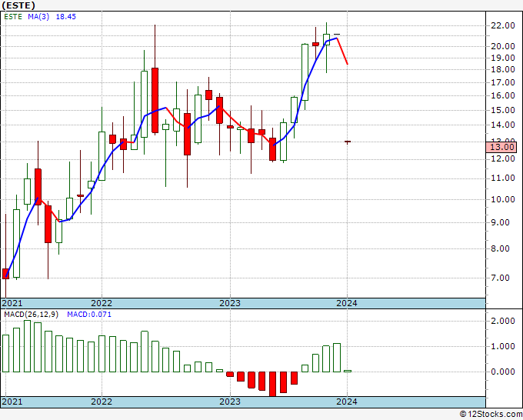
Task: Click the MACD:0.071 value label
Action: (89, 315)
